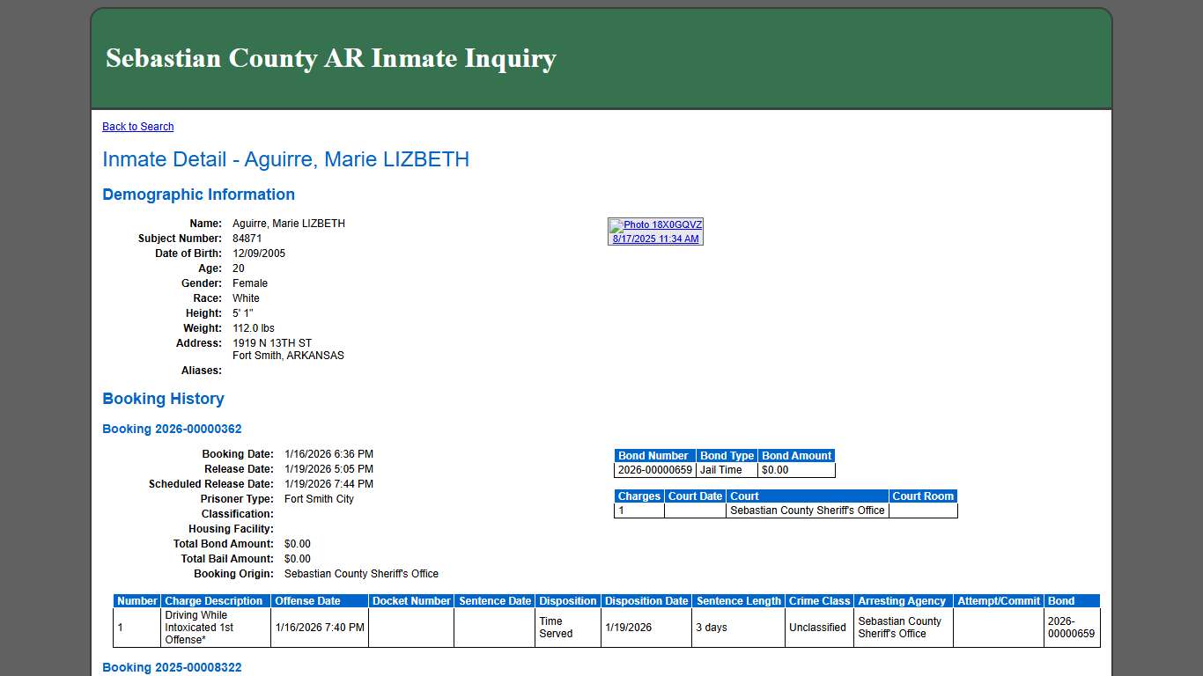This screenshot has width=1203, height=676.
Task: Click the Bond Amount column header
Action: point(795,455)
